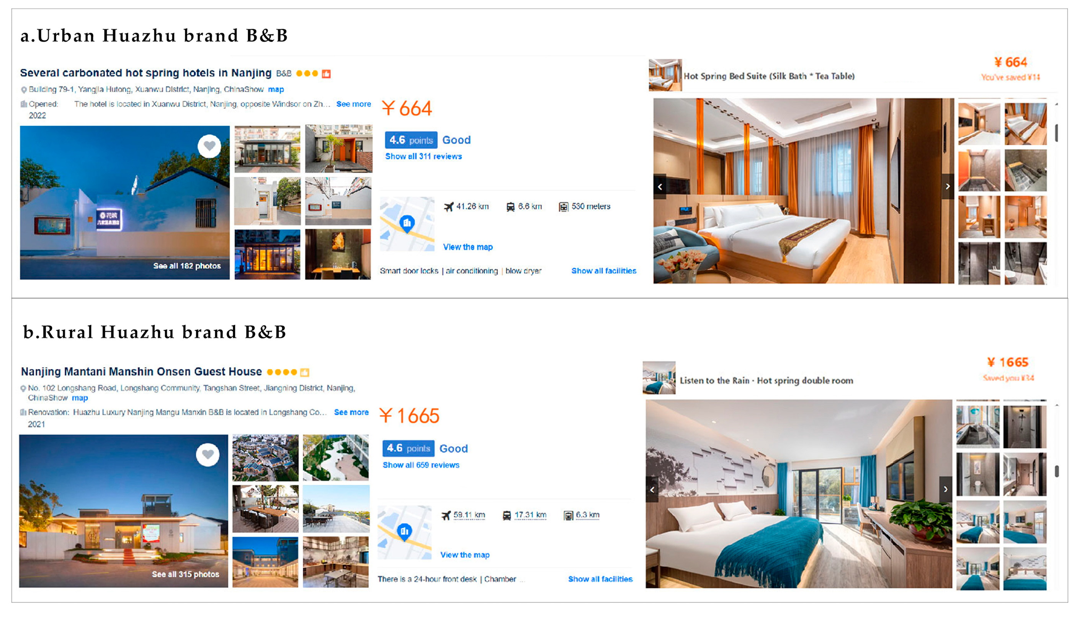The width and height of the screenshot is (1082, 619).
Task: Go to next photo in Hot Spring Bed Suite gallery
Action: (x=948, y=186)
